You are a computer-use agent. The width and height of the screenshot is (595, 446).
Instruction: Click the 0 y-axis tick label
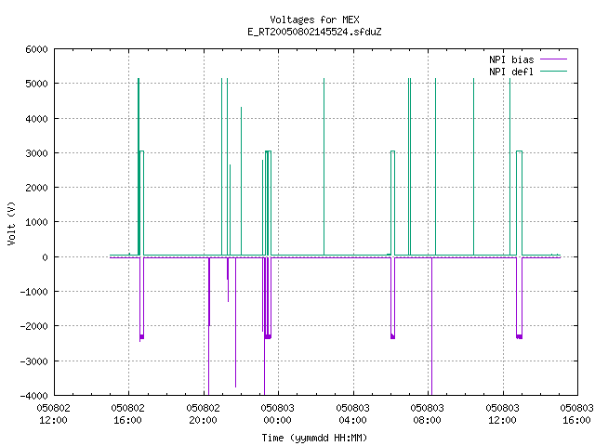[46, 257]
